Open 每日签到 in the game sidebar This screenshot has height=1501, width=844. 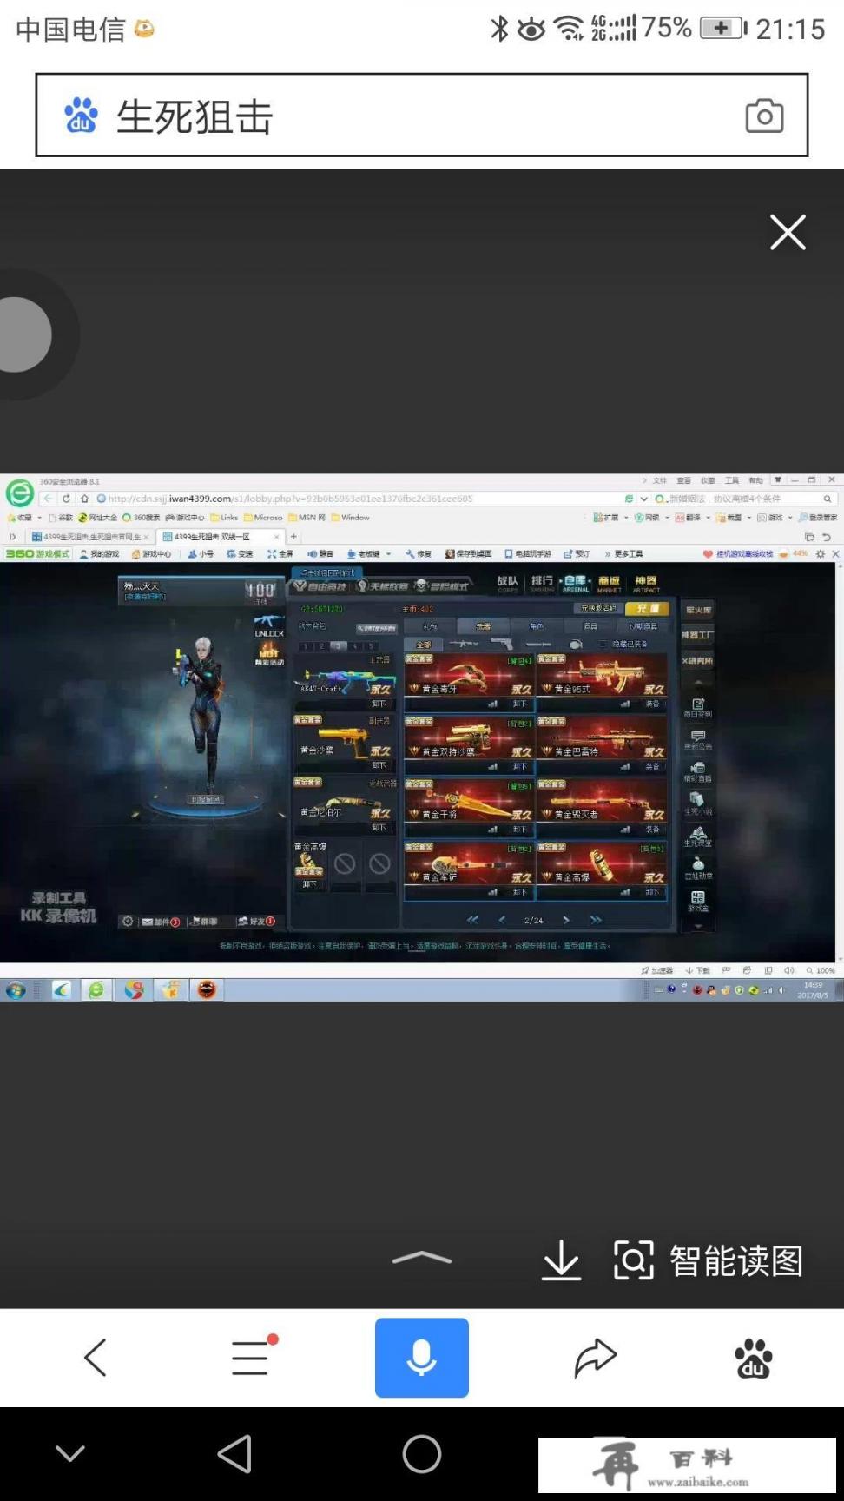tap(698, 708)
